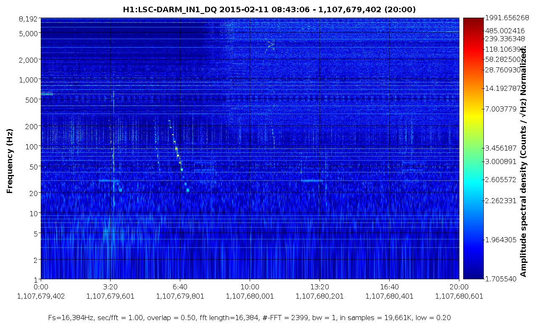The width and height of the screenshot is (538, 323).
Task: Click the 20:00 tick label on the time axis
Action: tap(459, 287)
